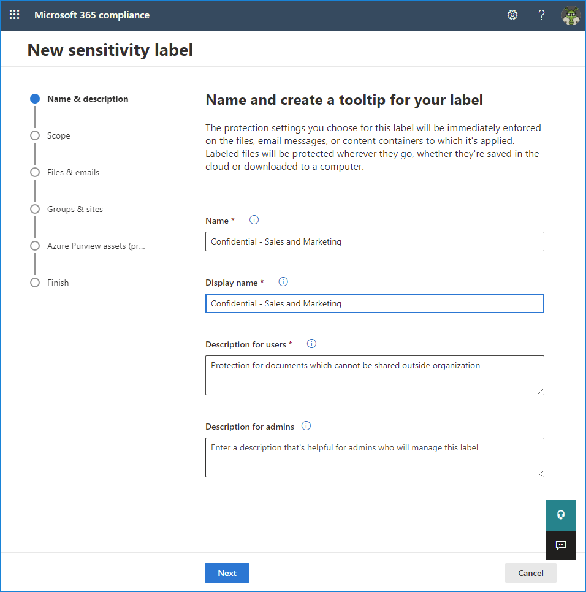
Task: Show the info tooltip beside Display name
Action: (283, 281)
